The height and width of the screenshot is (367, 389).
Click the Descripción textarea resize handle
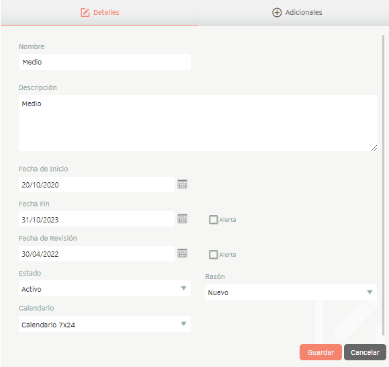[x=374, y=148]
